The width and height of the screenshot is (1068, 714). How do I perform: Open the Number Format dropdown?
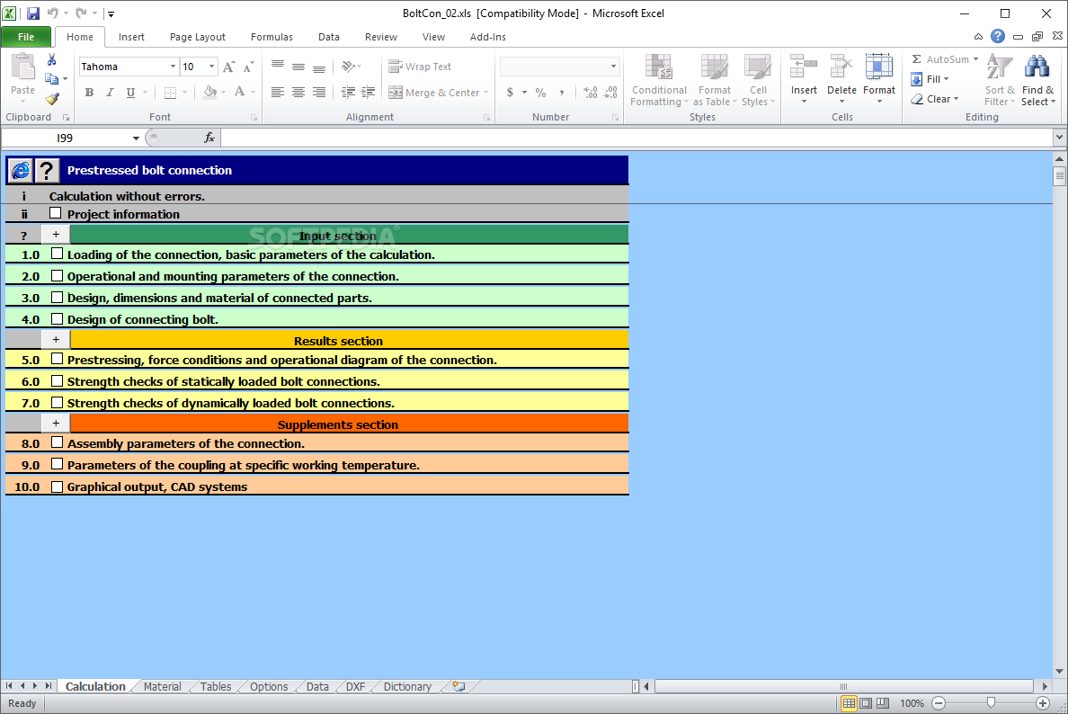(x=613, y=67)
